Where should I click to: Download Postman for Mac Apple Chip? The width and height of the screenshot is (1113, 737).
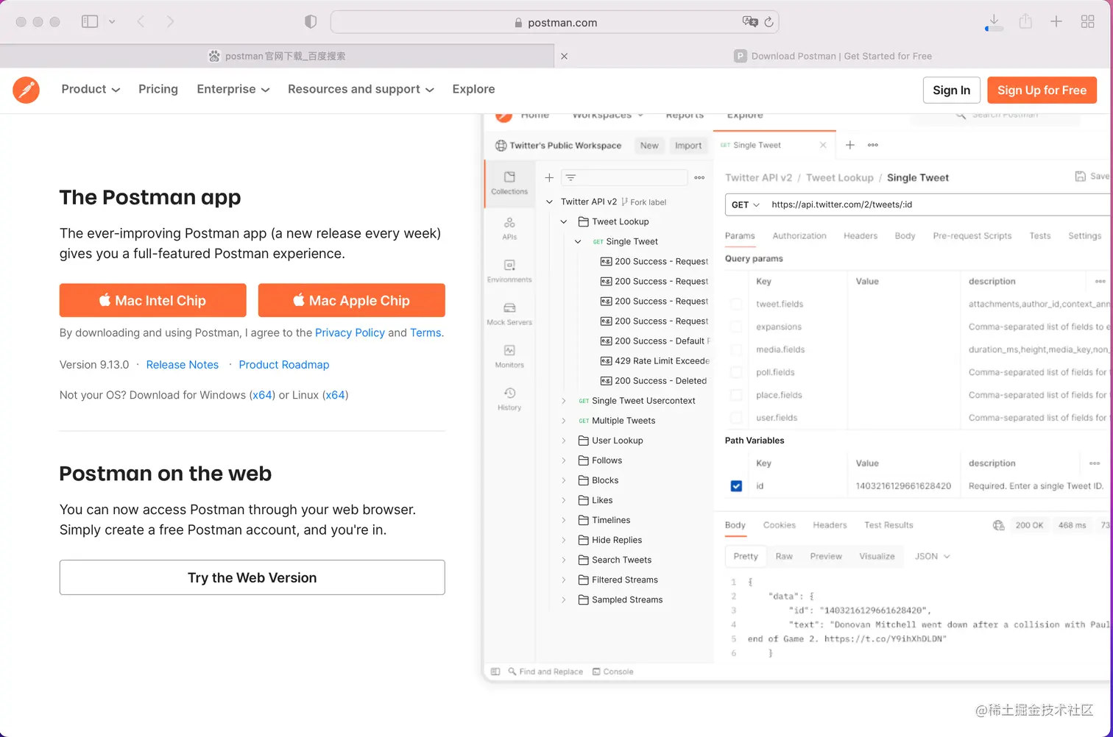[352, 300]
